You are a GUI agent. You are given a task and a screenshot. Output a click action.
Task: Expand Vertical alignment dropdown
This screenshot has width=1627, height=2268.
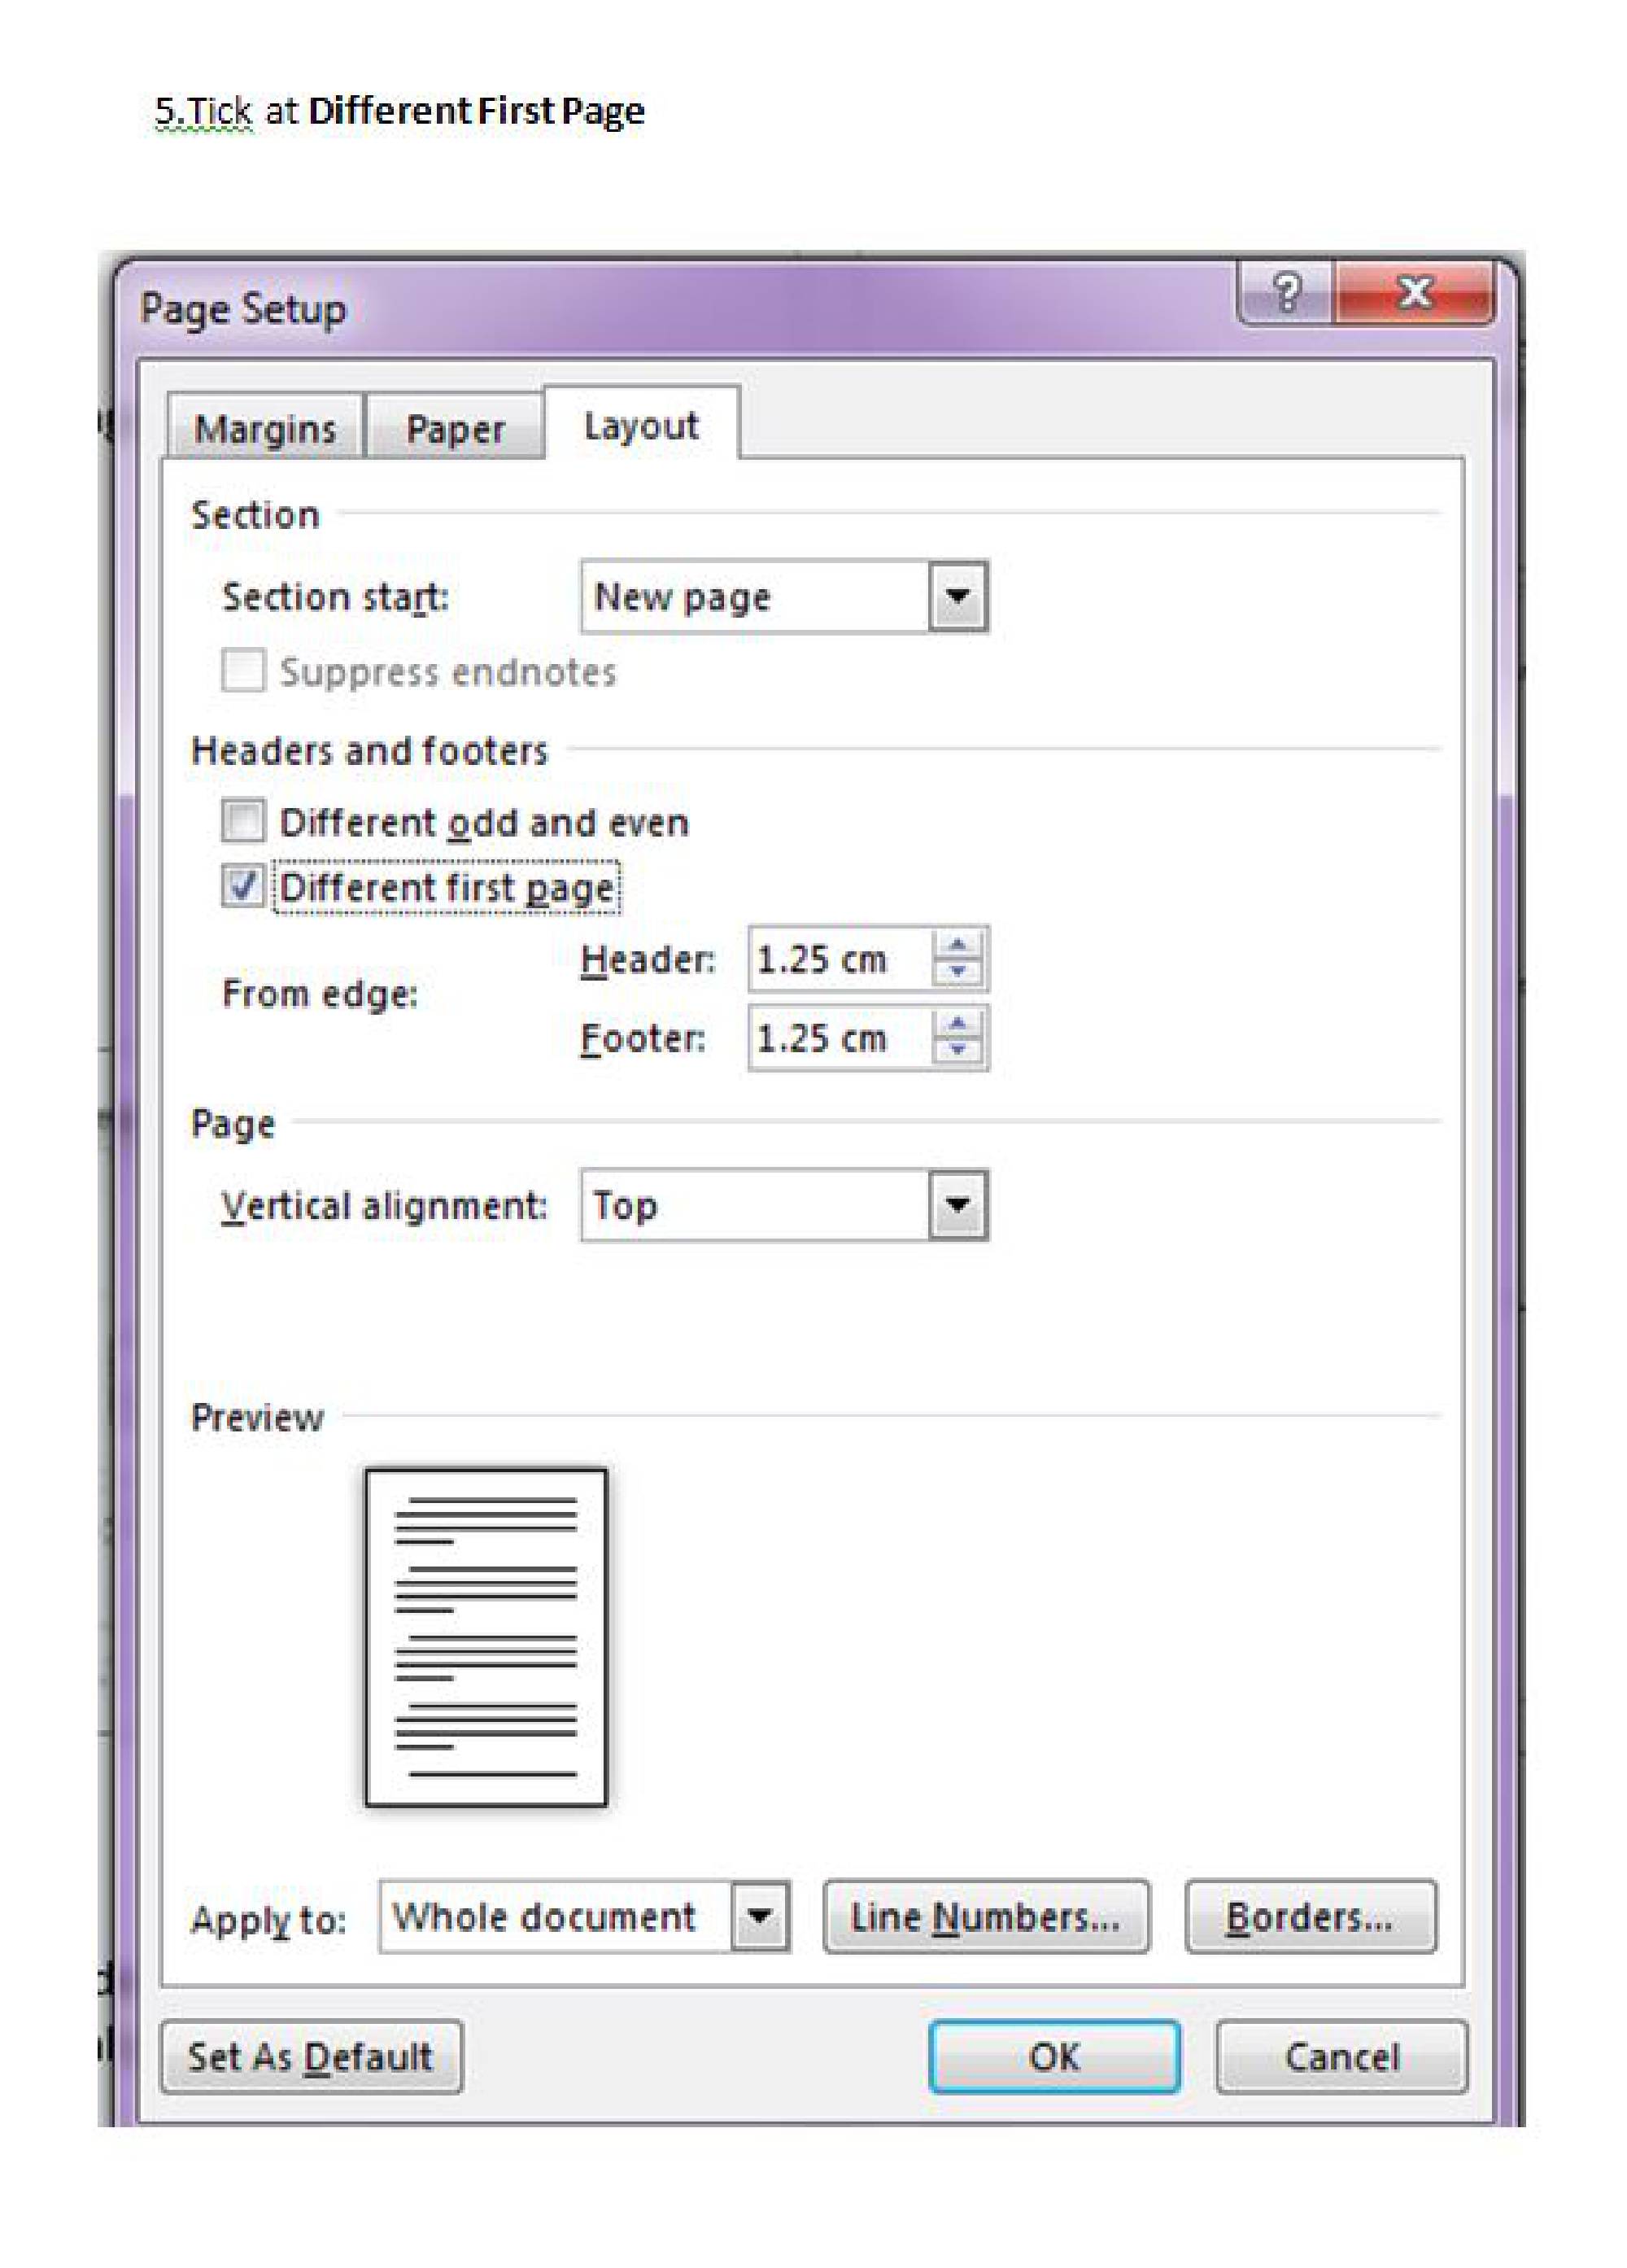click(x=957, y=1205)
